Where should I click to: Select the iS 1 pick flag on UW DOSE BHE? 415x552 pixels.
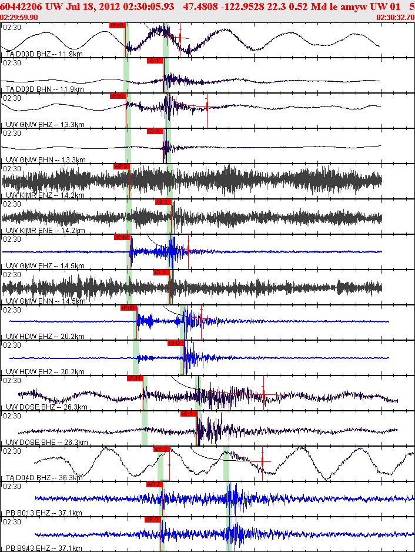(x=188, y=414)
